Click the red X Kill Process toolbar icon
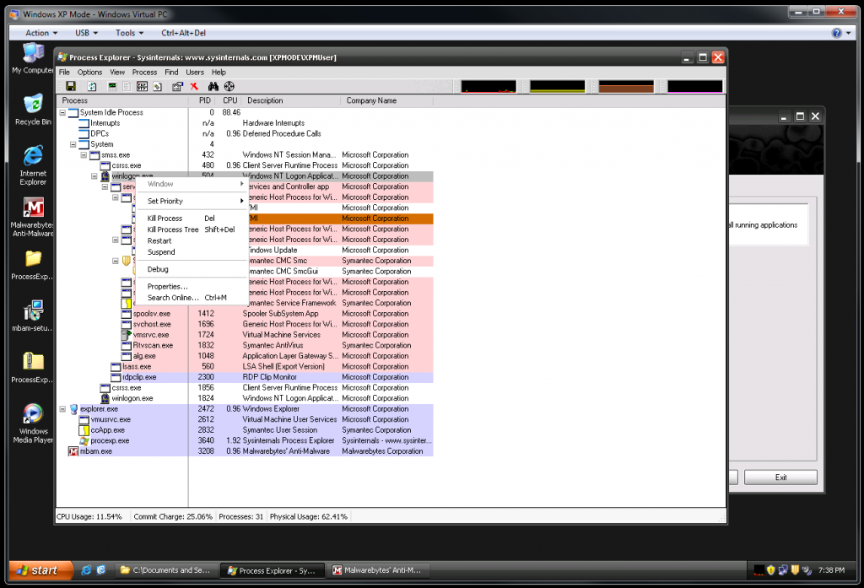864x588 pixels. [194, 87]
